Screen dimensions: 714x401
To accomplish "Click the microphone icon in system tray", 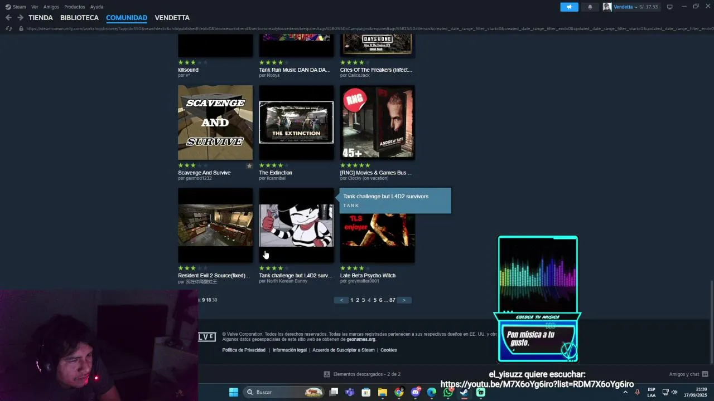I will [x=637, y=392].
